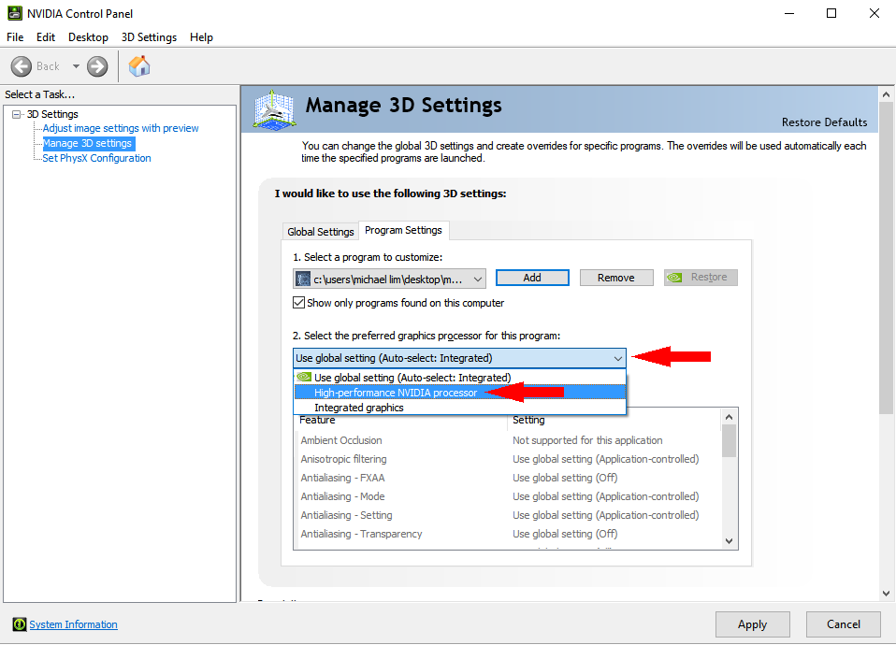Click the NVIDIA logo on Restore button
This screenshot has width=896, height=645.
[674, 277]
